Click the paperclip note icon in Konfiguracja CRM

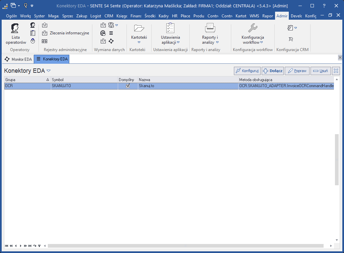point(290,28)
